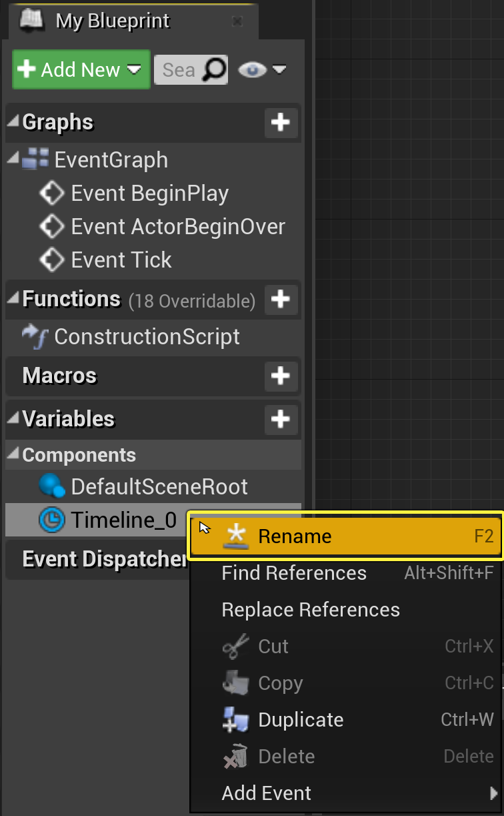Collapse the Components category
This screenshot has height=816, width=504.
pyautogui.click(x=13, y=455)
